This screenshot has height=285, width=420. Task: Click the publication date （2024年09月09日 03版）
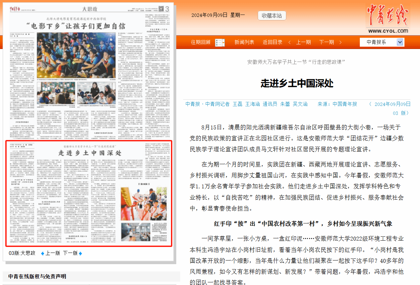click(390, 108)
